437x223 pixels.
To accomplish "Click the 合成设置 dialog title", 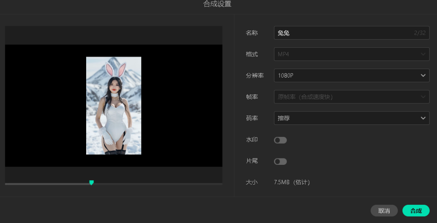I will pos(217,4).
